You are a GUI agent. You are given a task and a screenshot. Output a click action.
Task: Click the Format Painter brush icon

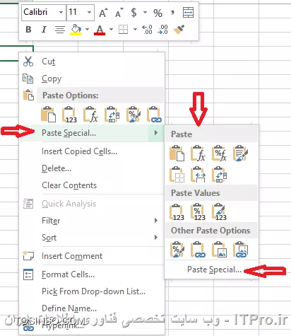click(x=179, y=30)
